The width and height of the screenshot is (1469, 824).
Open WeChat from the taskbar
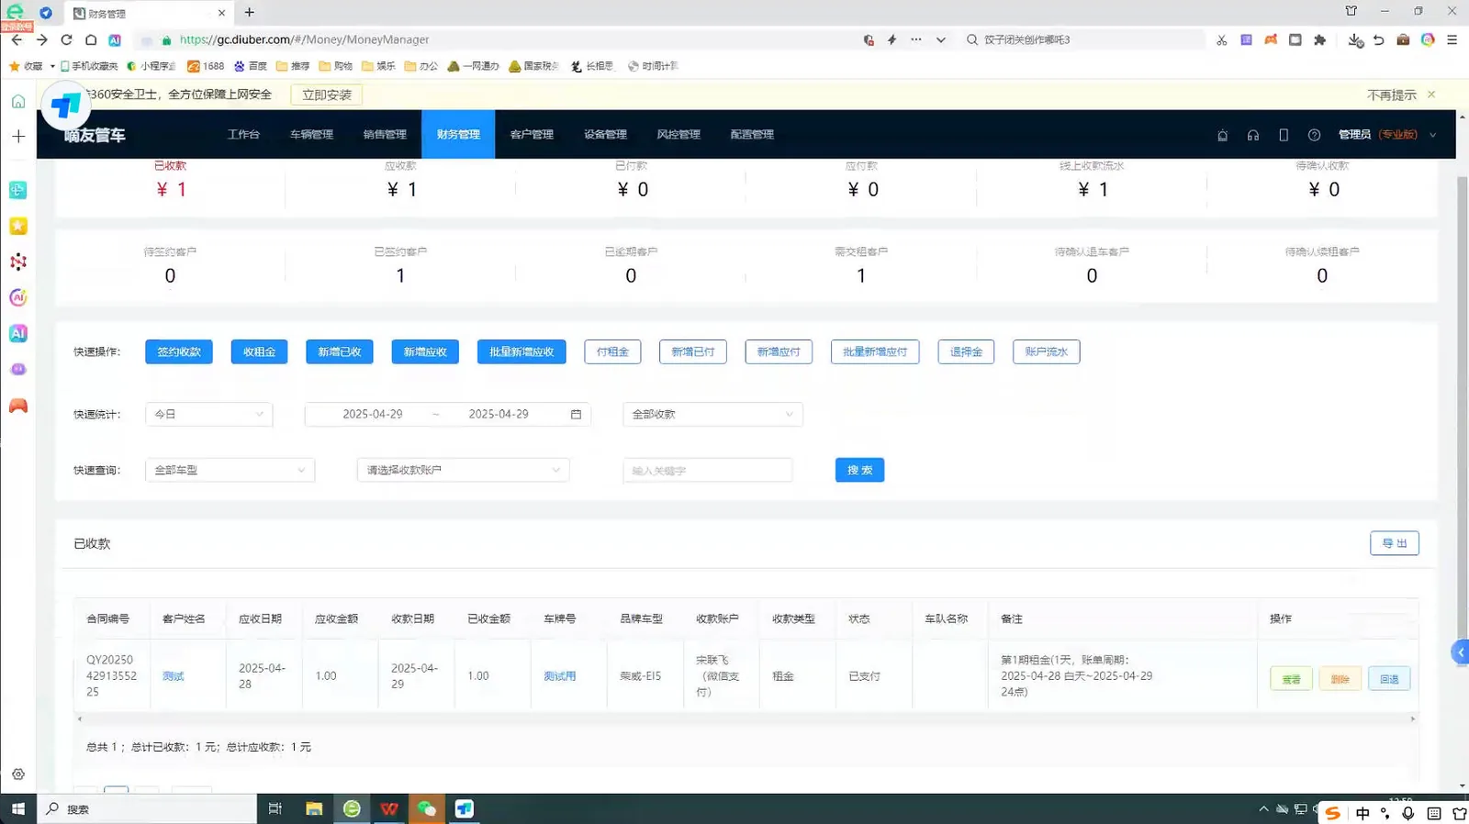coord(426,808)
